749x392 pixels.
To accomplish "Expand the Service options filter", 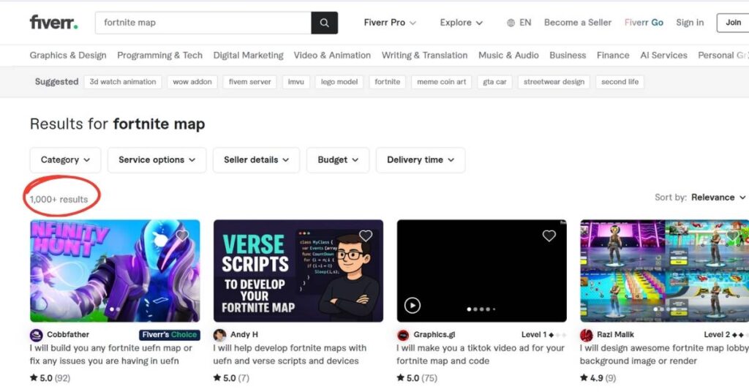I will (x=157, y=160).
